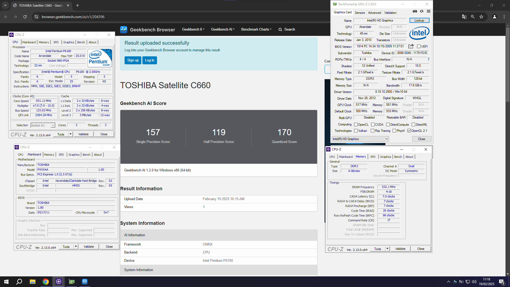Click the Search magnifier in Geekbench navbar
The height and width of the screenshot is (287, 510).
(280, 29)
